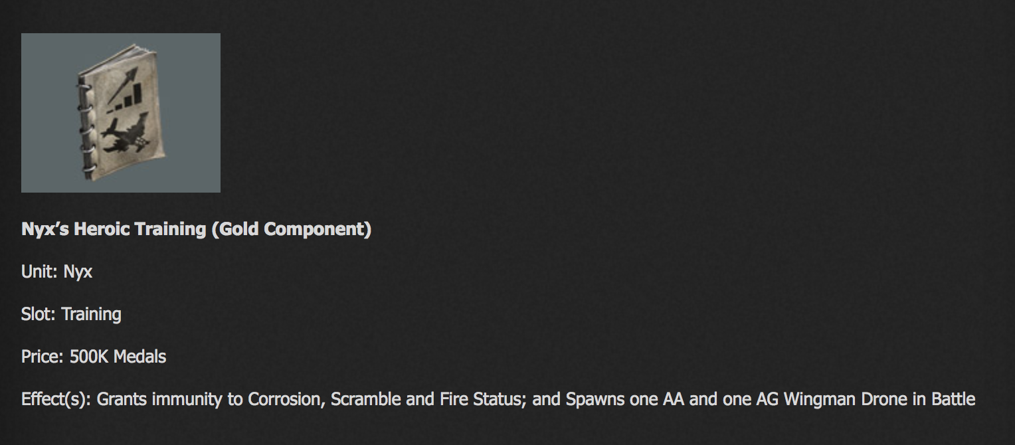The height and width of the screenshot is (445, 1015).
Task: Click "Training" in the Slot line
Action: point(92,315)
